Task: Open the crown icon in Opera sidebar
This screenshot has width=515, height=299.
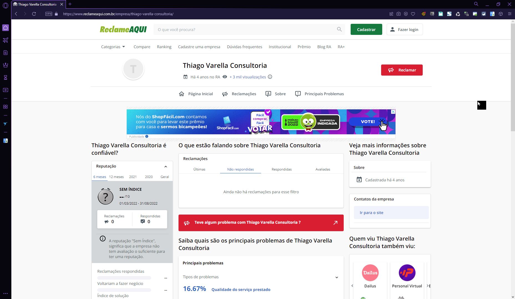Action: click(x=6, y=65)
